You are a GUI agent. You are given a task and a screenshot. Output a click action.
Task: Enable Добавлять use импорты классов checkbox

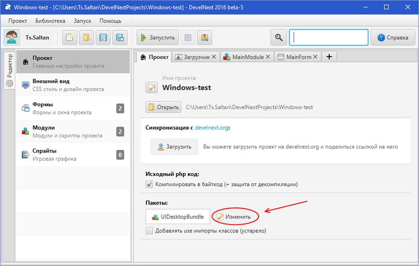tap(150, 231)
